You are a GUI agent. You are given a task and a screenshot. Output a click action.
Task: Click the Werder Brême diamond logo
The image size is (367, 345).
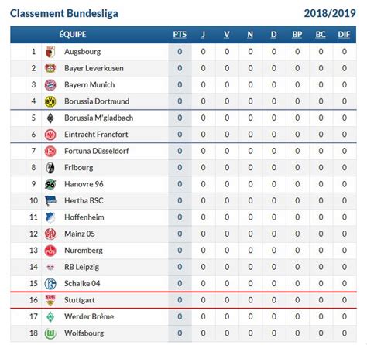pyautogui.click(x=50, y=316)
